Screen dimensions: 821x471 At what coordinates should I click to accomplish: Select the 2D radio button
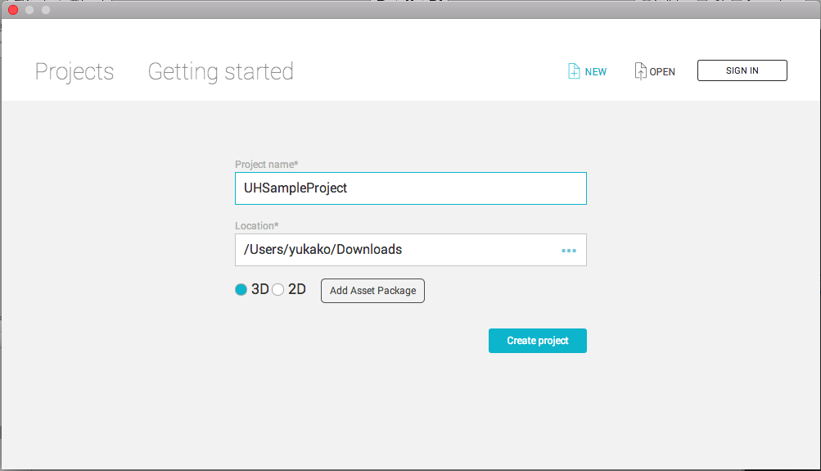pos(278,290)
